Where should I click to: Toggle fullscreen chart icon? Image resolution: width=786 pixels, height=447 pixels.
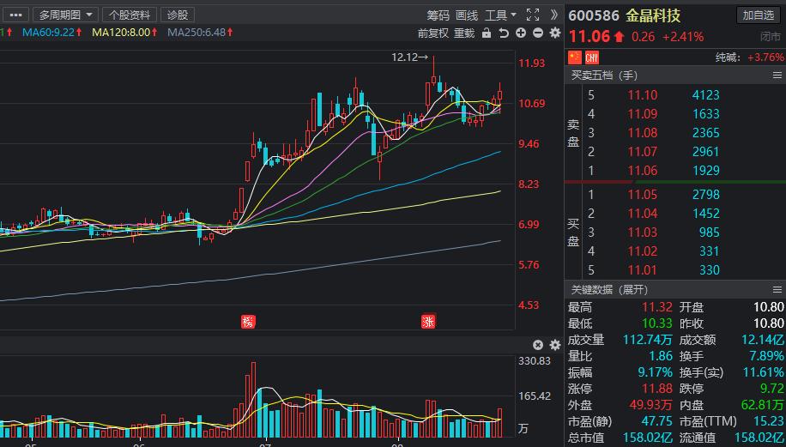pos(533,15)
